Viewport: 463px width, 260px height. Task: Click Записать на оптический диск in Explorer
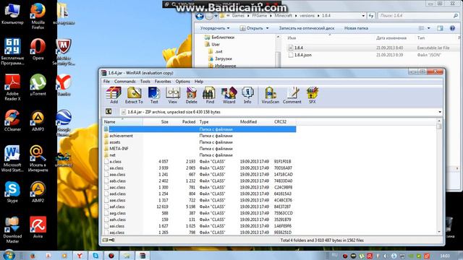[x=307, y=28]
